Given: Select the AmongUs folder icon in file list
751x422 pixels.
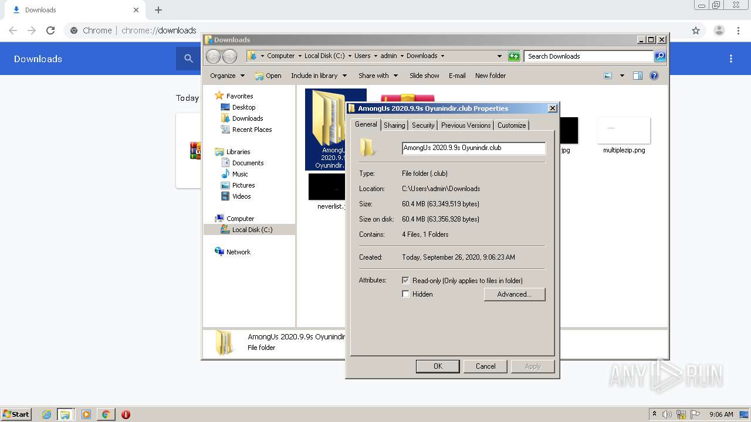Looking at the screenshot, I should [336, 130].
